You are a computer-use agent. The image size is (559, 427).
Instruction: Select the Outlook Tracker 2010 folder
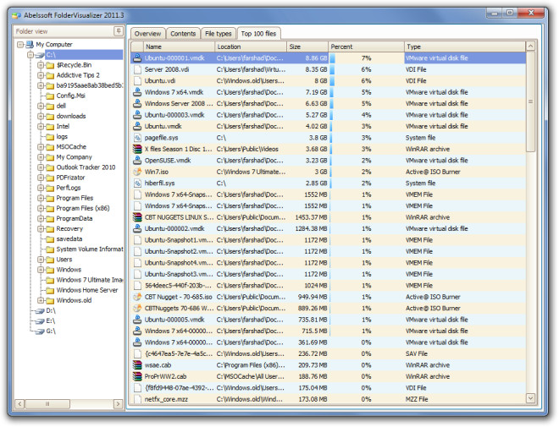coord(86,167)
